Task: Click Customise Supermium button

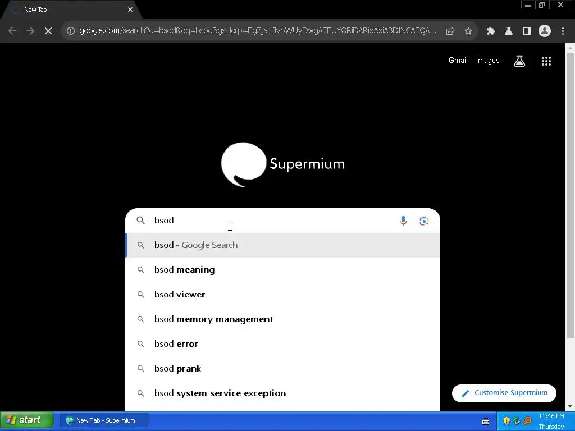Action: (504, 393)
